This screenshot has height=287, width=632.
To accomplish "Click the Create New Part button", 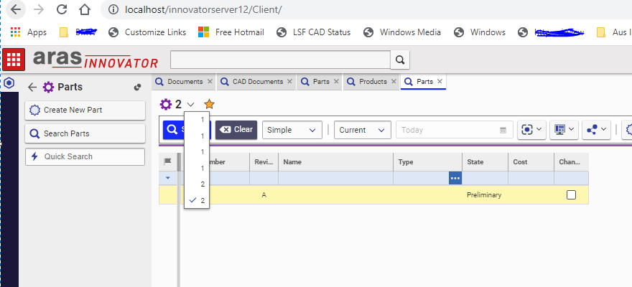I will click(85, 110).
